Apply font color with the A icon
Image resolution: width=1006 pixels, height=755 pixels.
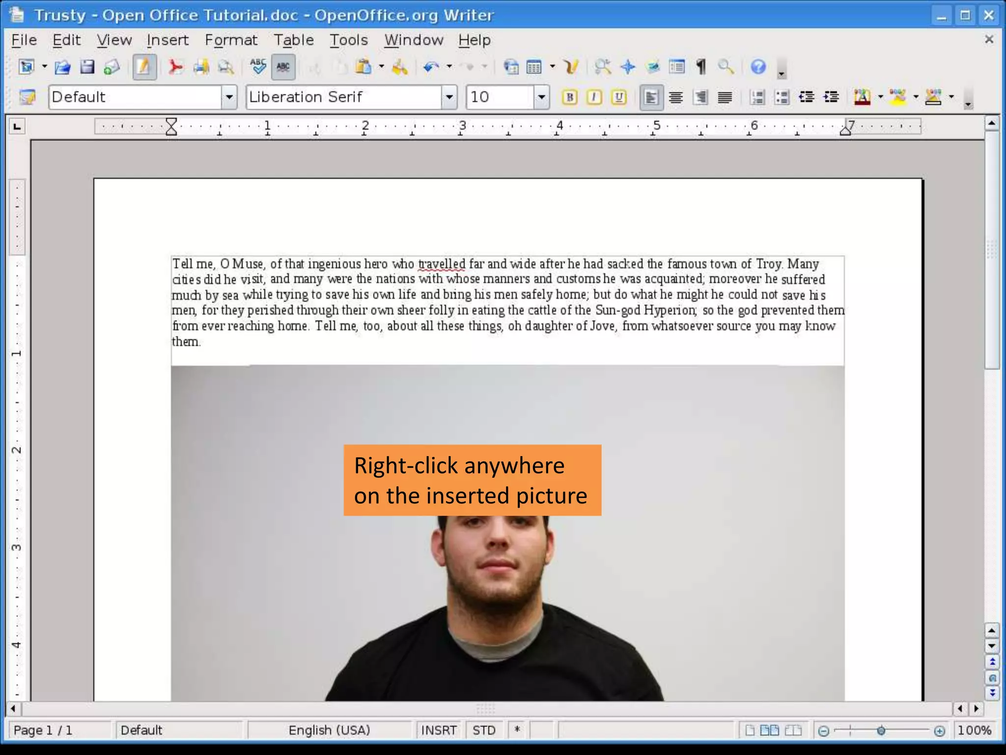[862, 97]
